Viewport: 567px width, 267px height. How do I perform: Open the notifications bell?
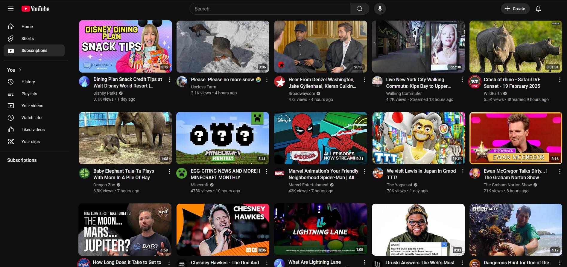(538, 9)
